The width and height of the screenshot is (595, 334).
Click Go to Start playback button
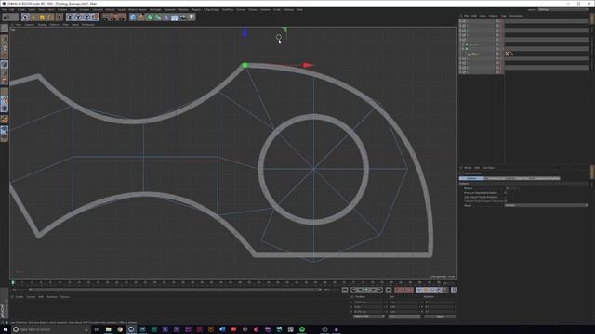pyautogui.click(x=345, y=290)
